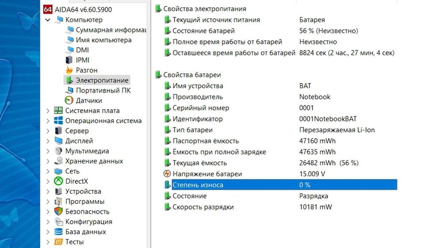442x248 pixels.
Task: Expand the Программы node
Action: click(48, 202)
